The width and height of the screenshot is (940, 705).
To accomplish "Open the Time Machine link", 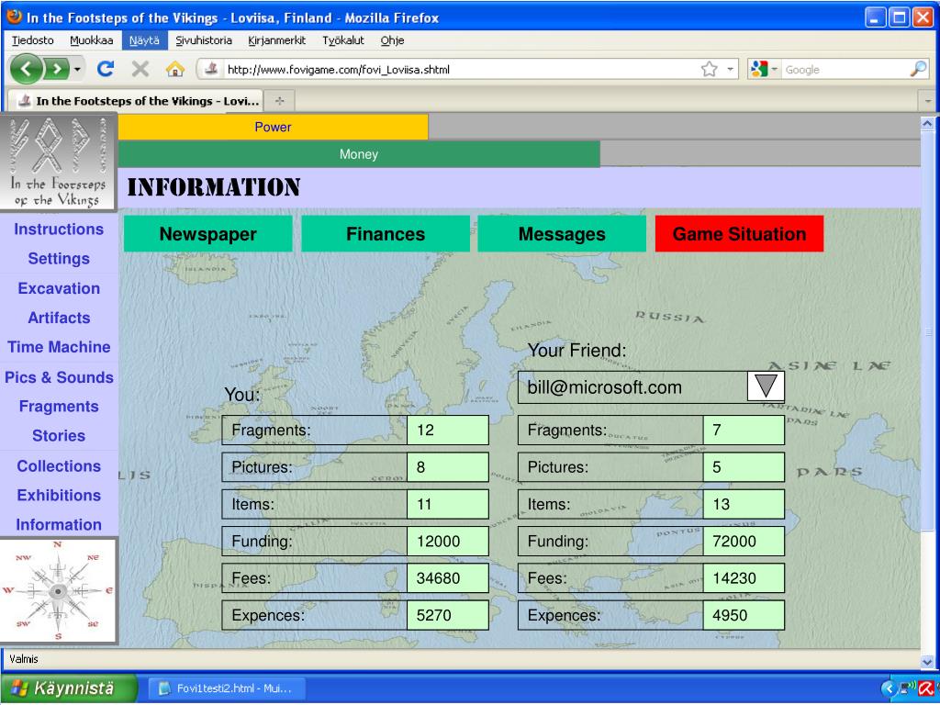I will (59, 347).
